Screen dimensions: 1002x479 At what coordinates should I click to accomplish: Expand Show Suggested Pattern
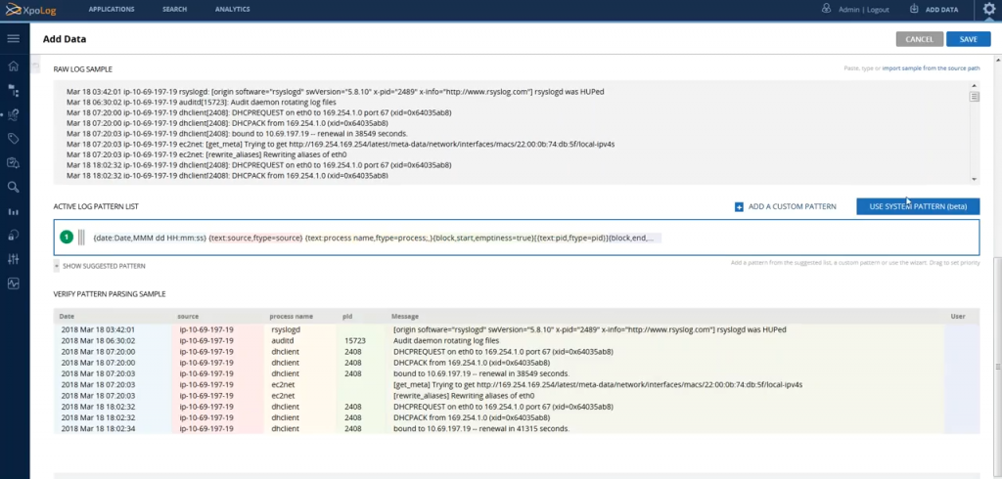pos(104,266)
